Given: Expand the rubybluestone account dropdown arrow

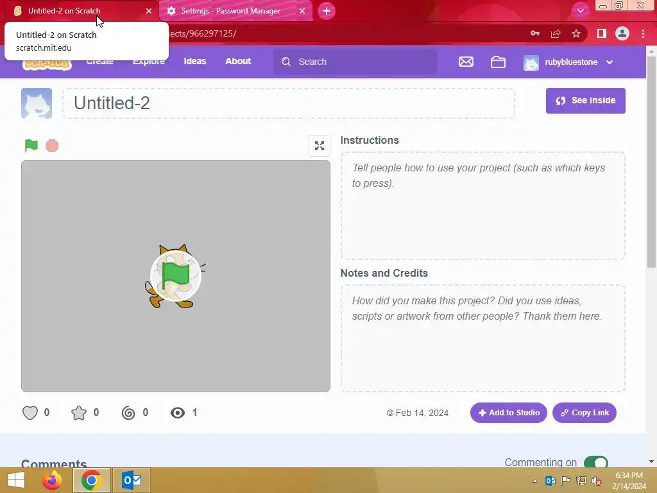Looking at the screenshot, I should pyautogui.click(x=610, y=62).
